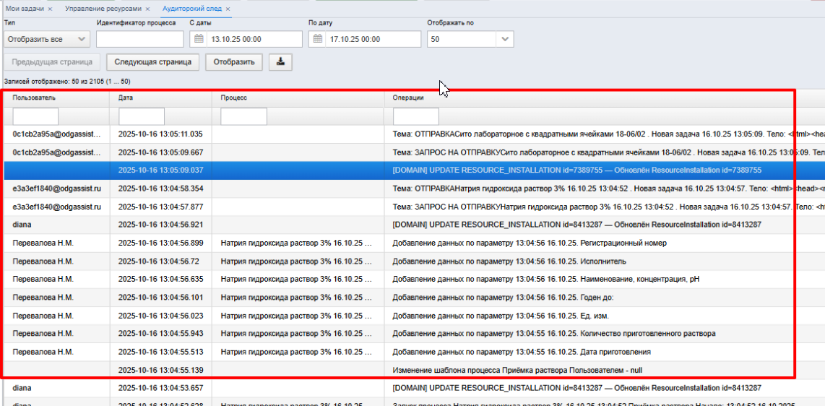Open the 'Тип' dropdown showing 'Отобразить все'
This screenshot has height=406, width=825.
tap(47, 40)
